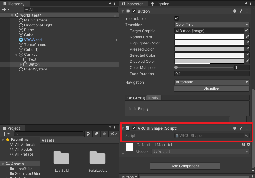Lock the Project panel
Image resolution: width=255 pixels, height=178 pixels.
(x=110, y=128)
